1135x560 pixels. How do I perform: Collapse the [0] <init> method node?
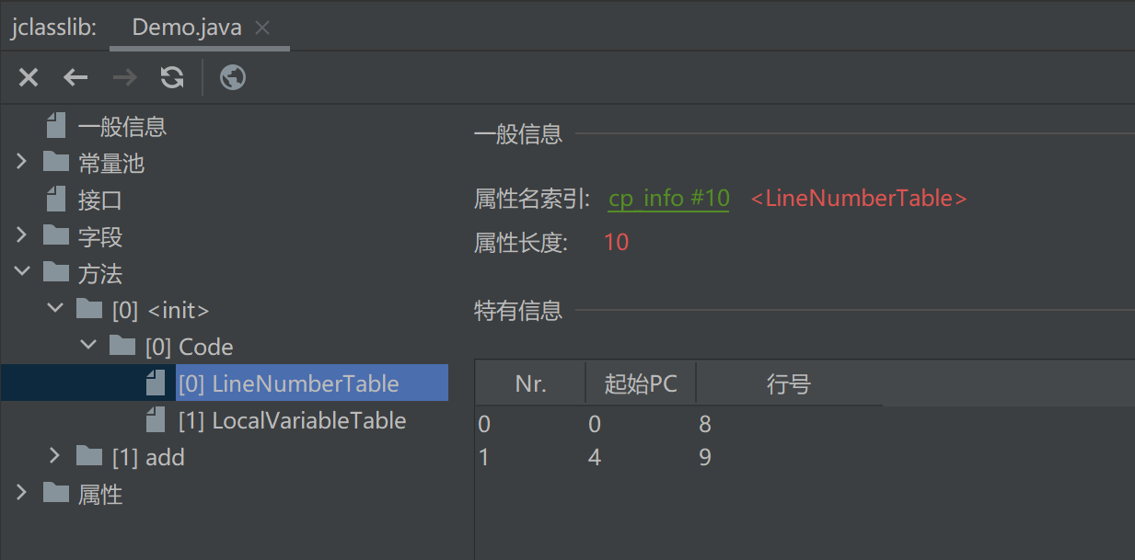[x=55, y=310]
